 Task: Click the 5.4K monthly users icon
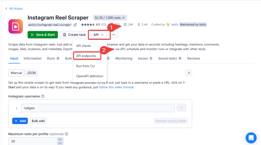point(139,25)
